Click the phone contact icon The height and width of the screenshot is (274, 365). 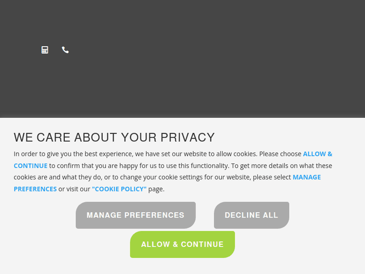click(x=65, y=50)
